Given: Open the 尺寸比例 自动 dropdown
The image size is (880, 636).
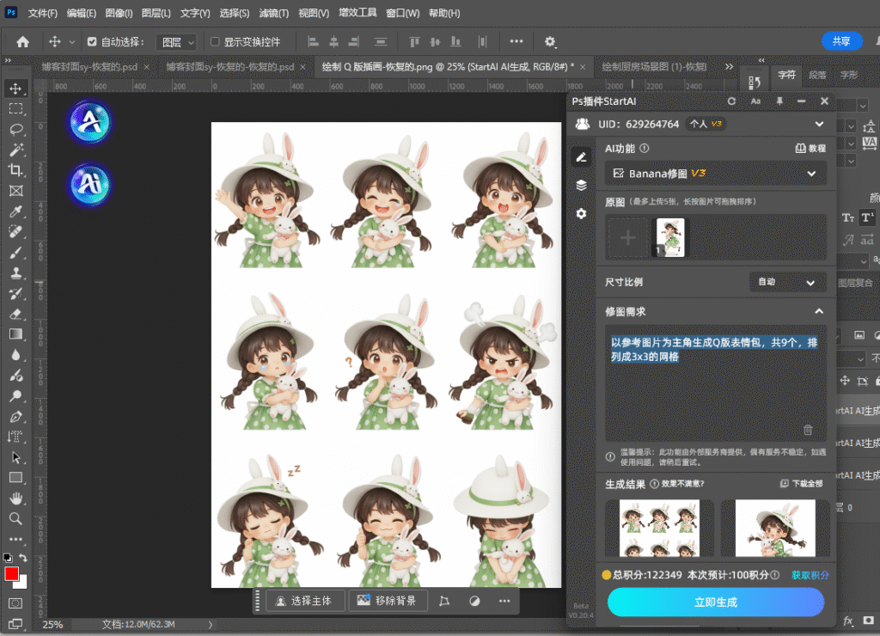Looking at the screenshot, I should (x=787, y=282).
